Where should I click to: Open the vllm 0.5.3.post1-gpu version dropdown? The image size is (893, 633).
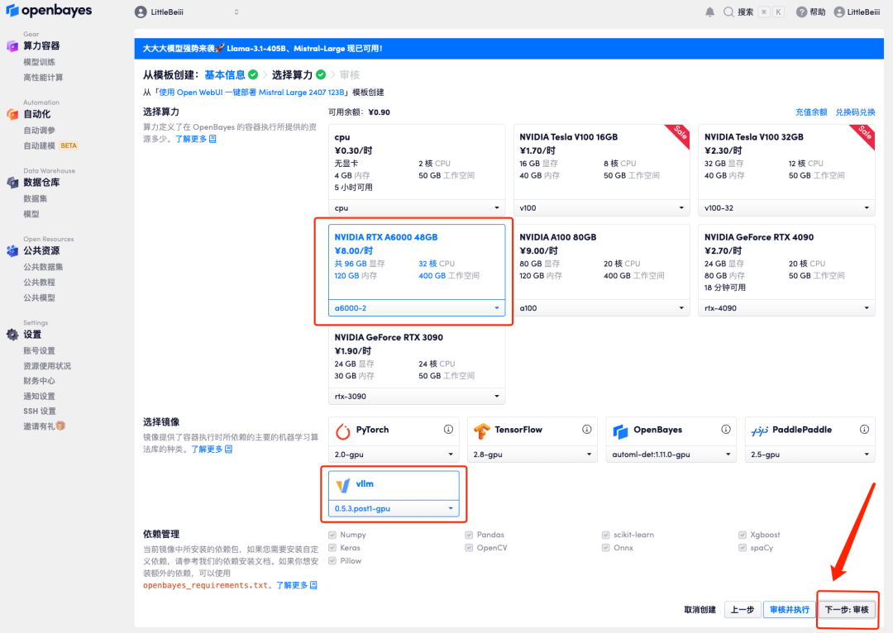[x=394, y=509]
